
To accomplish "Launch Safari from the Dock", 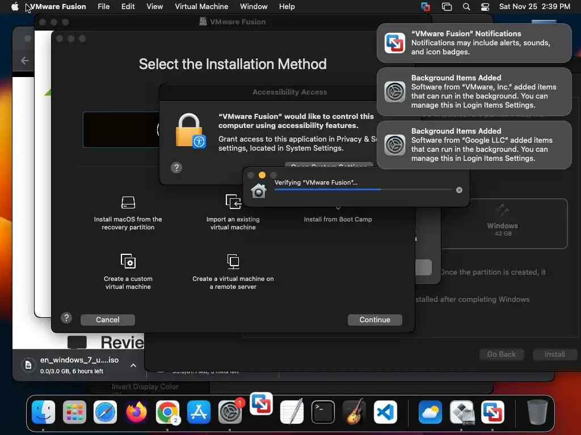I will [x=105, y=412].
